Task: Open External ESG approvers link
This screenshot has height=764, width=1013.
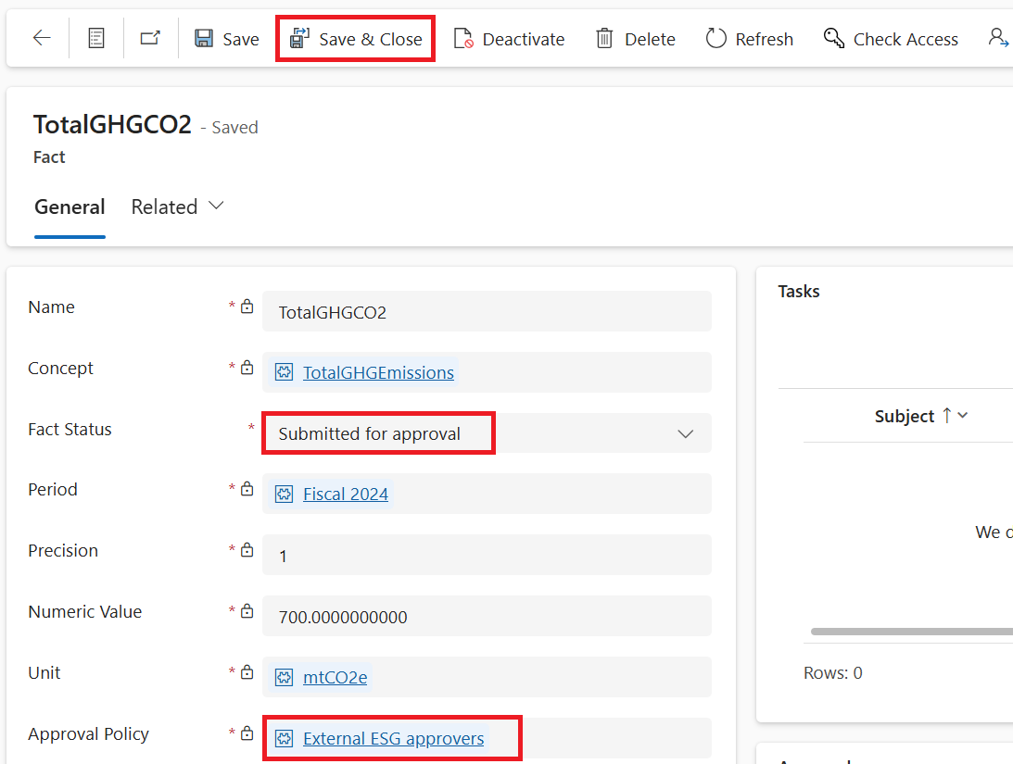Action: (x=394, y=738)
